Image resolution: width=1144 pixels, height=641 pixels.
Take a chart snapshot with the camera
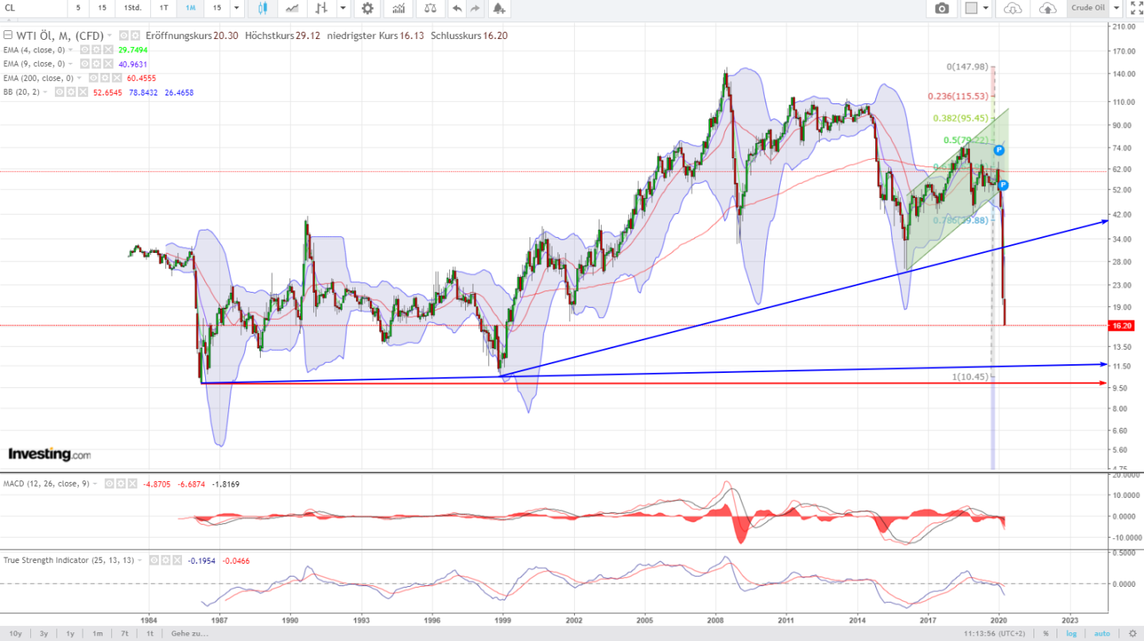(x=942, y=8)
